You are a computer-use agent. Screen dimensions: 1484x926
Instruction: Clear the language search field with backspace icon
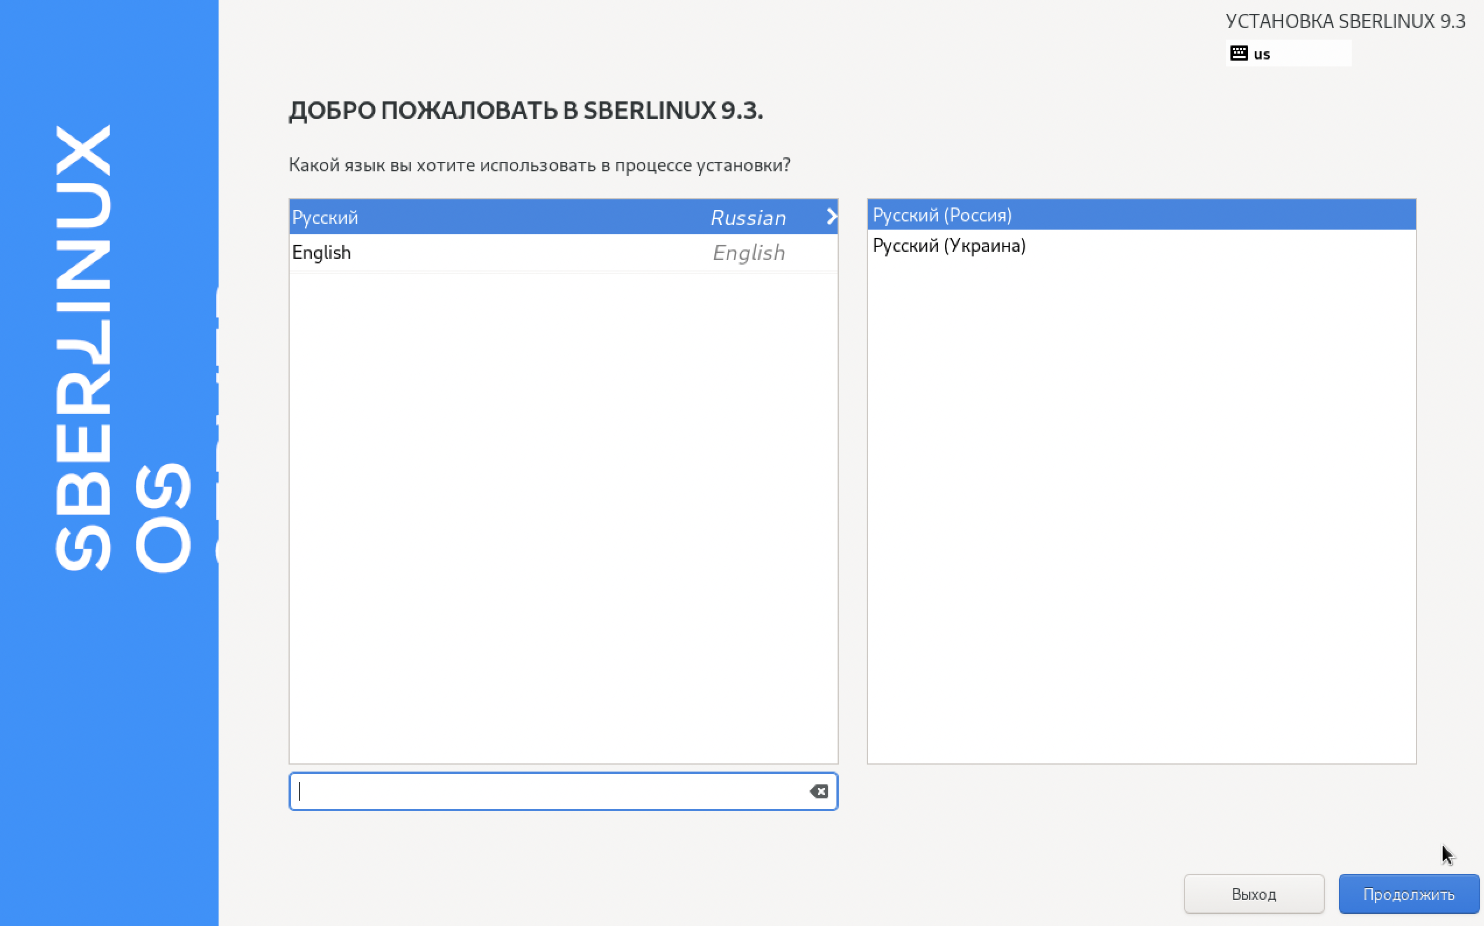tap(818, 791)
